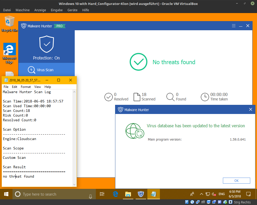Open Notepad Edit menu
The image size is (257, 205).
pos(14,87)
